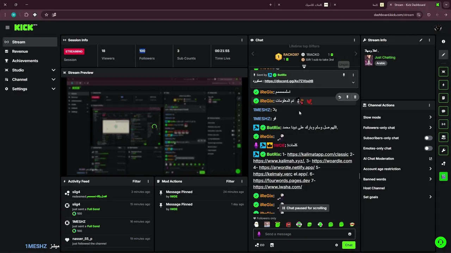
Task: Open the shop icon below message box
Action: tap(272, 245)
